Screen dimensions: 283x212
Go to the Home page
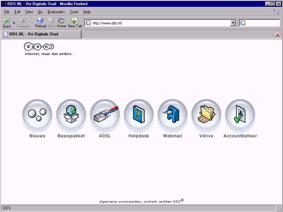coord(61,23)
